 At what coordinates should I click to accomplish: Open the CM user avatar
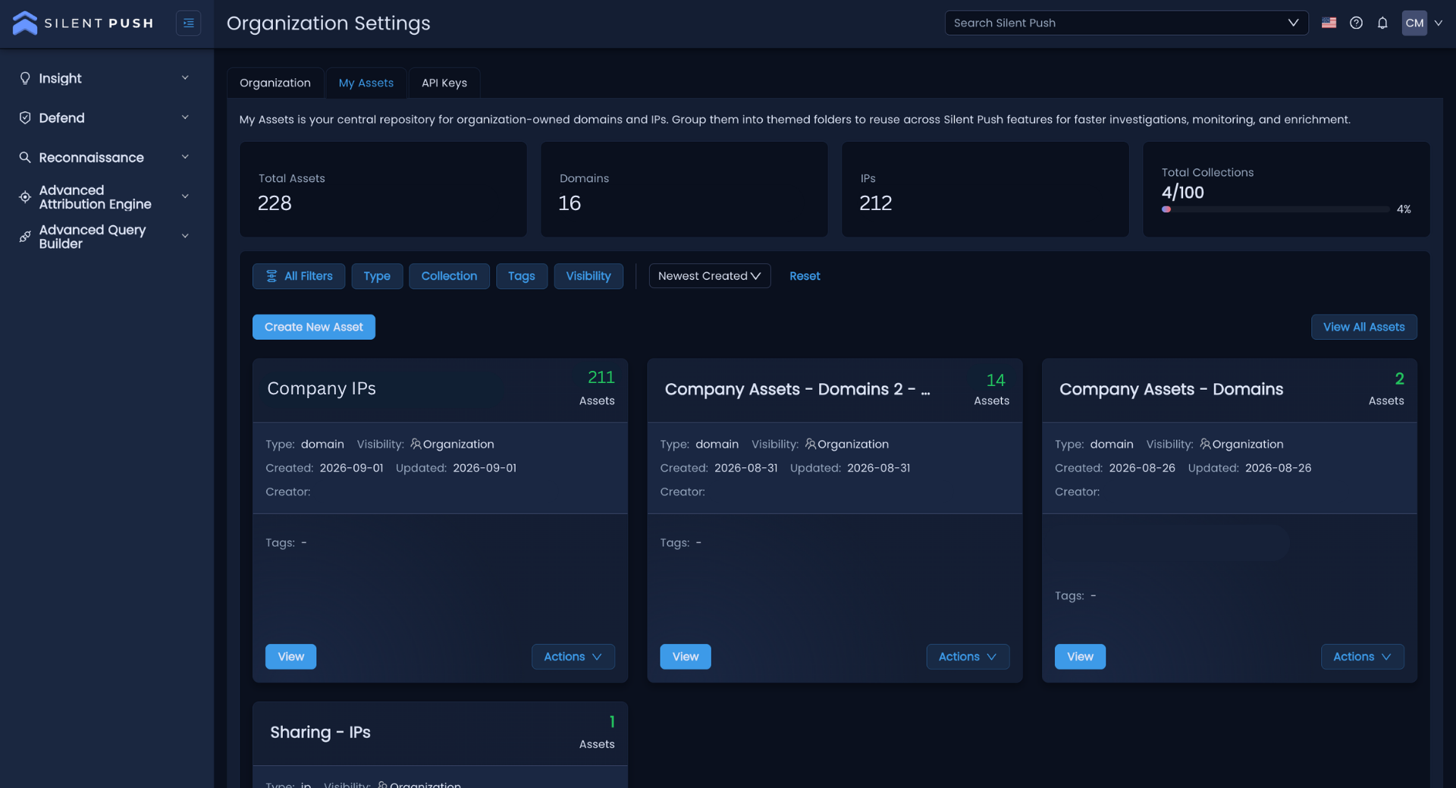(1414, 23)
